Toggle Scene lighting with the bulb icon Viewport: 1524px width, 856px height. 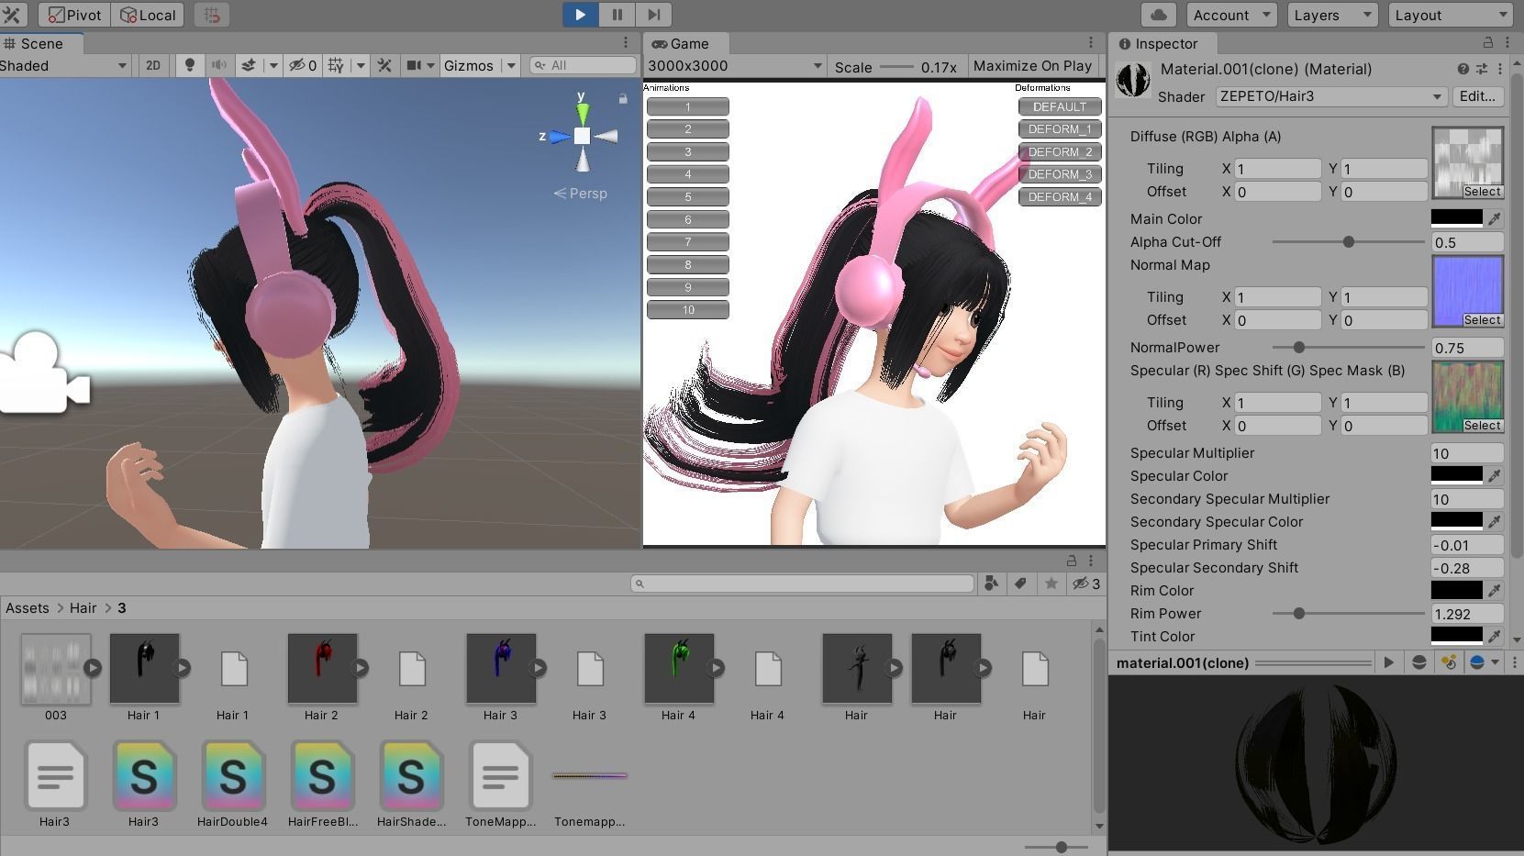(x=190, y=65)
